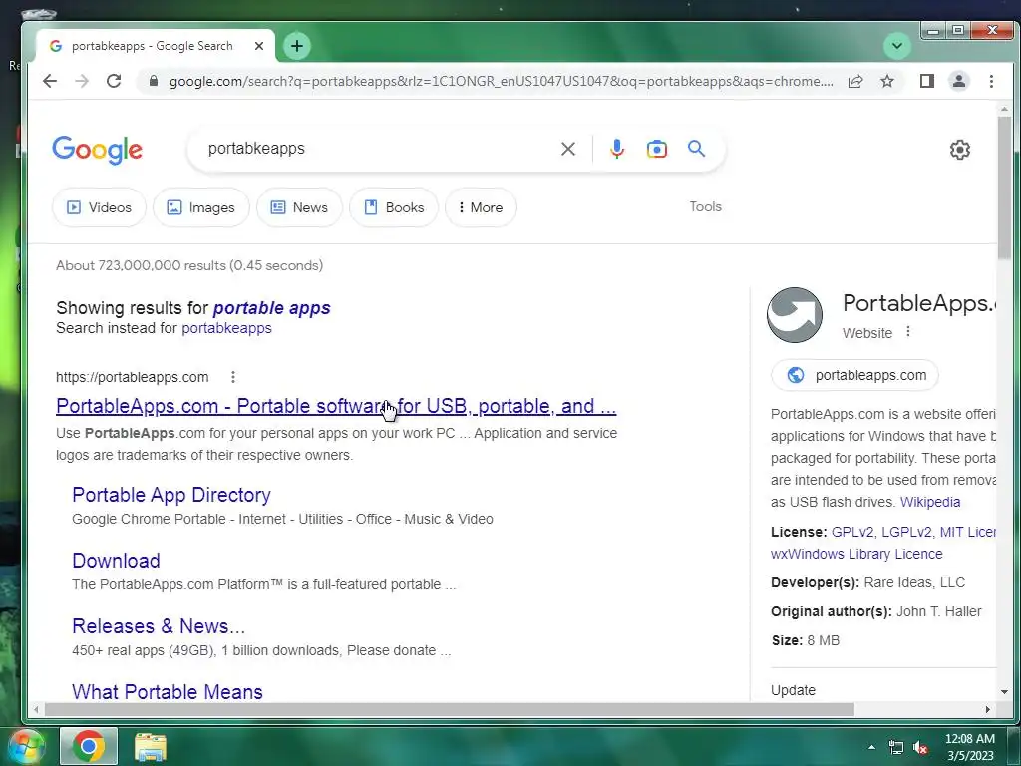The width and height of the screenshot is (1021, 766).
Task: Click the LGPLv2 license link
Action: (907, 532)
